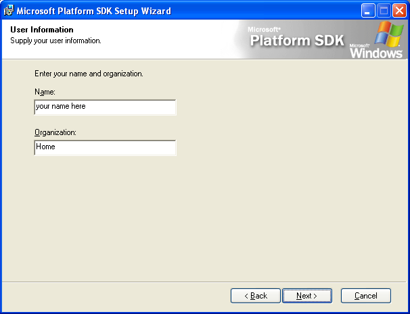Close the Setup Wizard window

click(399, 11)
